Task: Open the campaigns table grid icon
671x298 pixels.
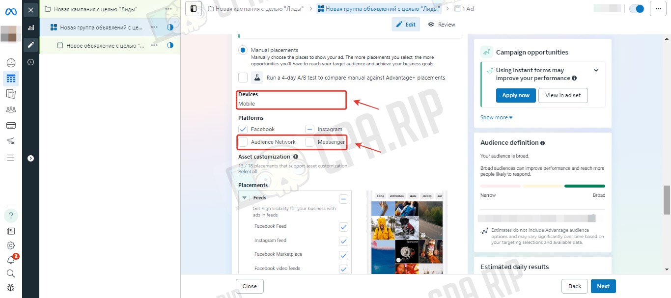Action: tap(11, 79)
